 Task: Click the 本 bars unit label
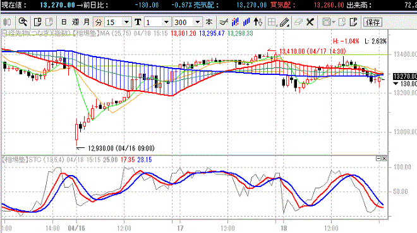point(209,22)
